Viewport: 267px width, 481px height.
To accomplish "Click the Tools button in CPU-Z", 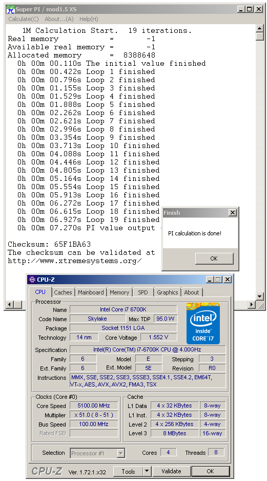I will pos(128,471).
